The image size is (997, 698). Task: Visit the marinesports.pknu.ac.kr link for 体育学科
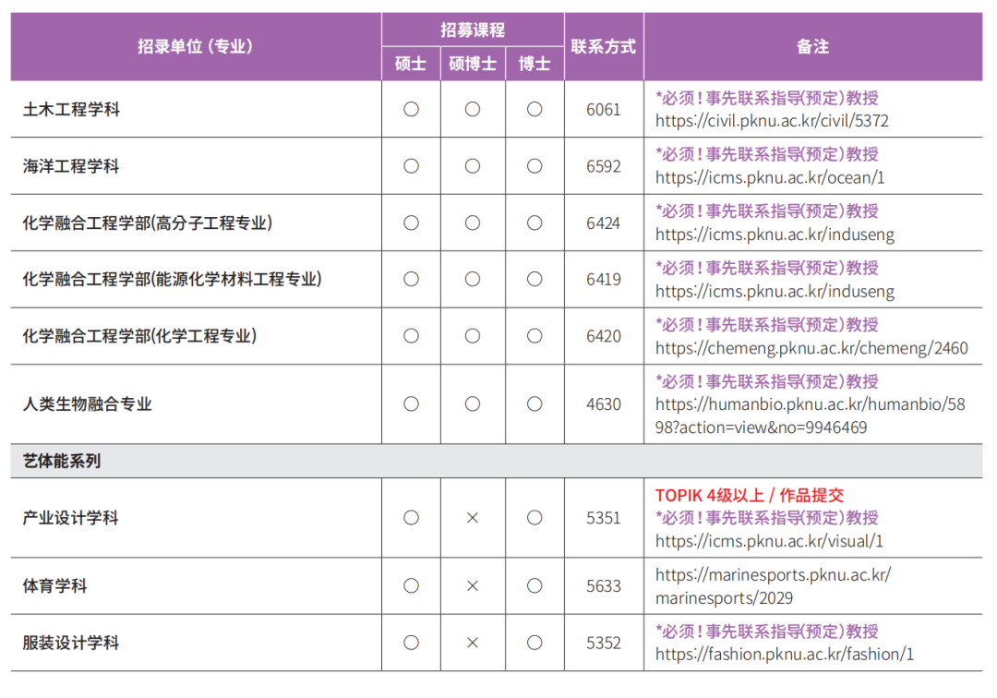(x=773, y=586)
